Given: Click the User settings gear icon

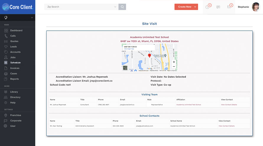Looking at the screenshot, I should (x=6, y=126).
